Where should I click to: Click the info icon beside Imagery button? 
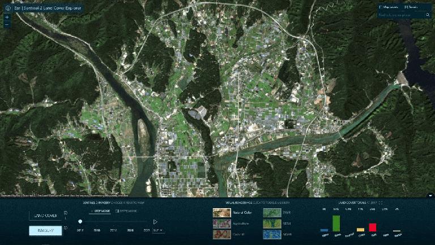click(x=66, y=228)
